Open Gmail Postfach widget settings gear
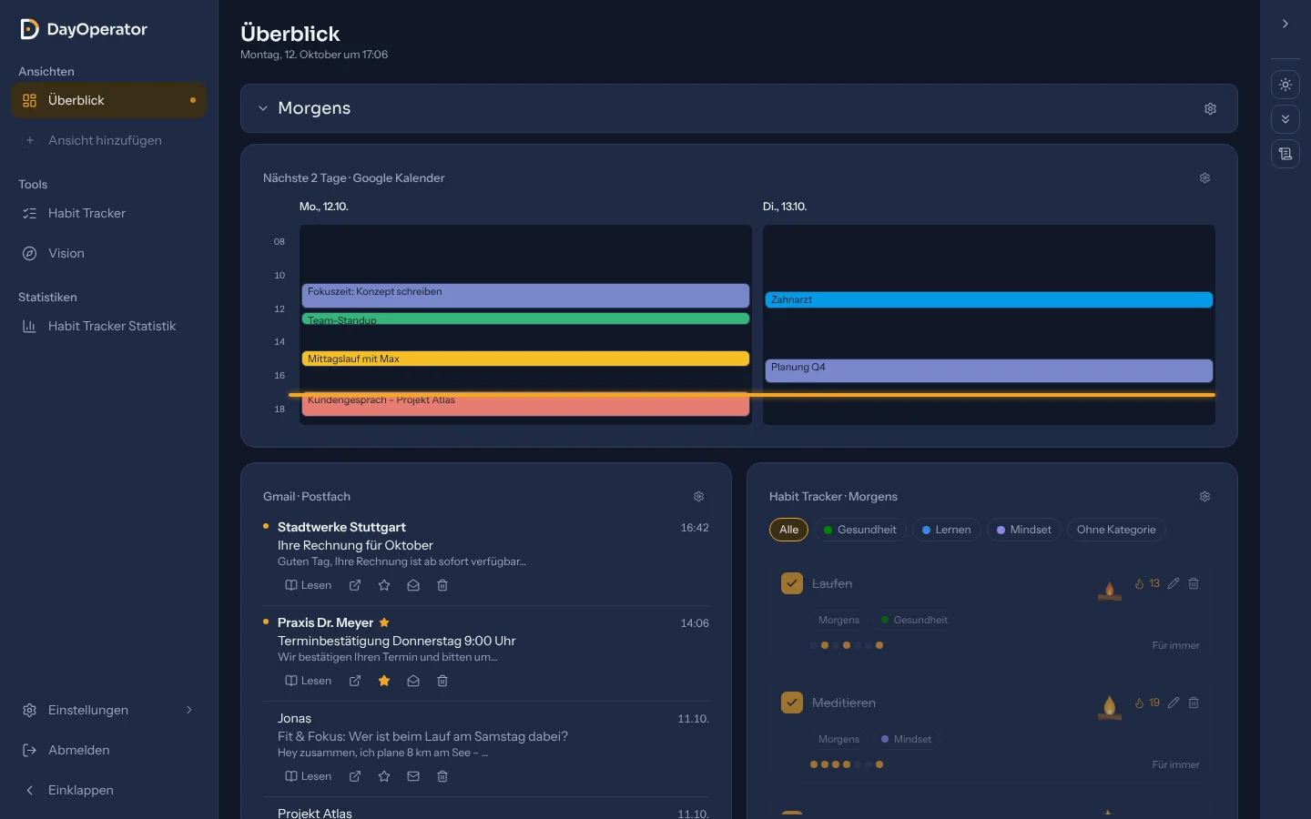The height and width of the screenshot is (819, 1311). point(698,497)
